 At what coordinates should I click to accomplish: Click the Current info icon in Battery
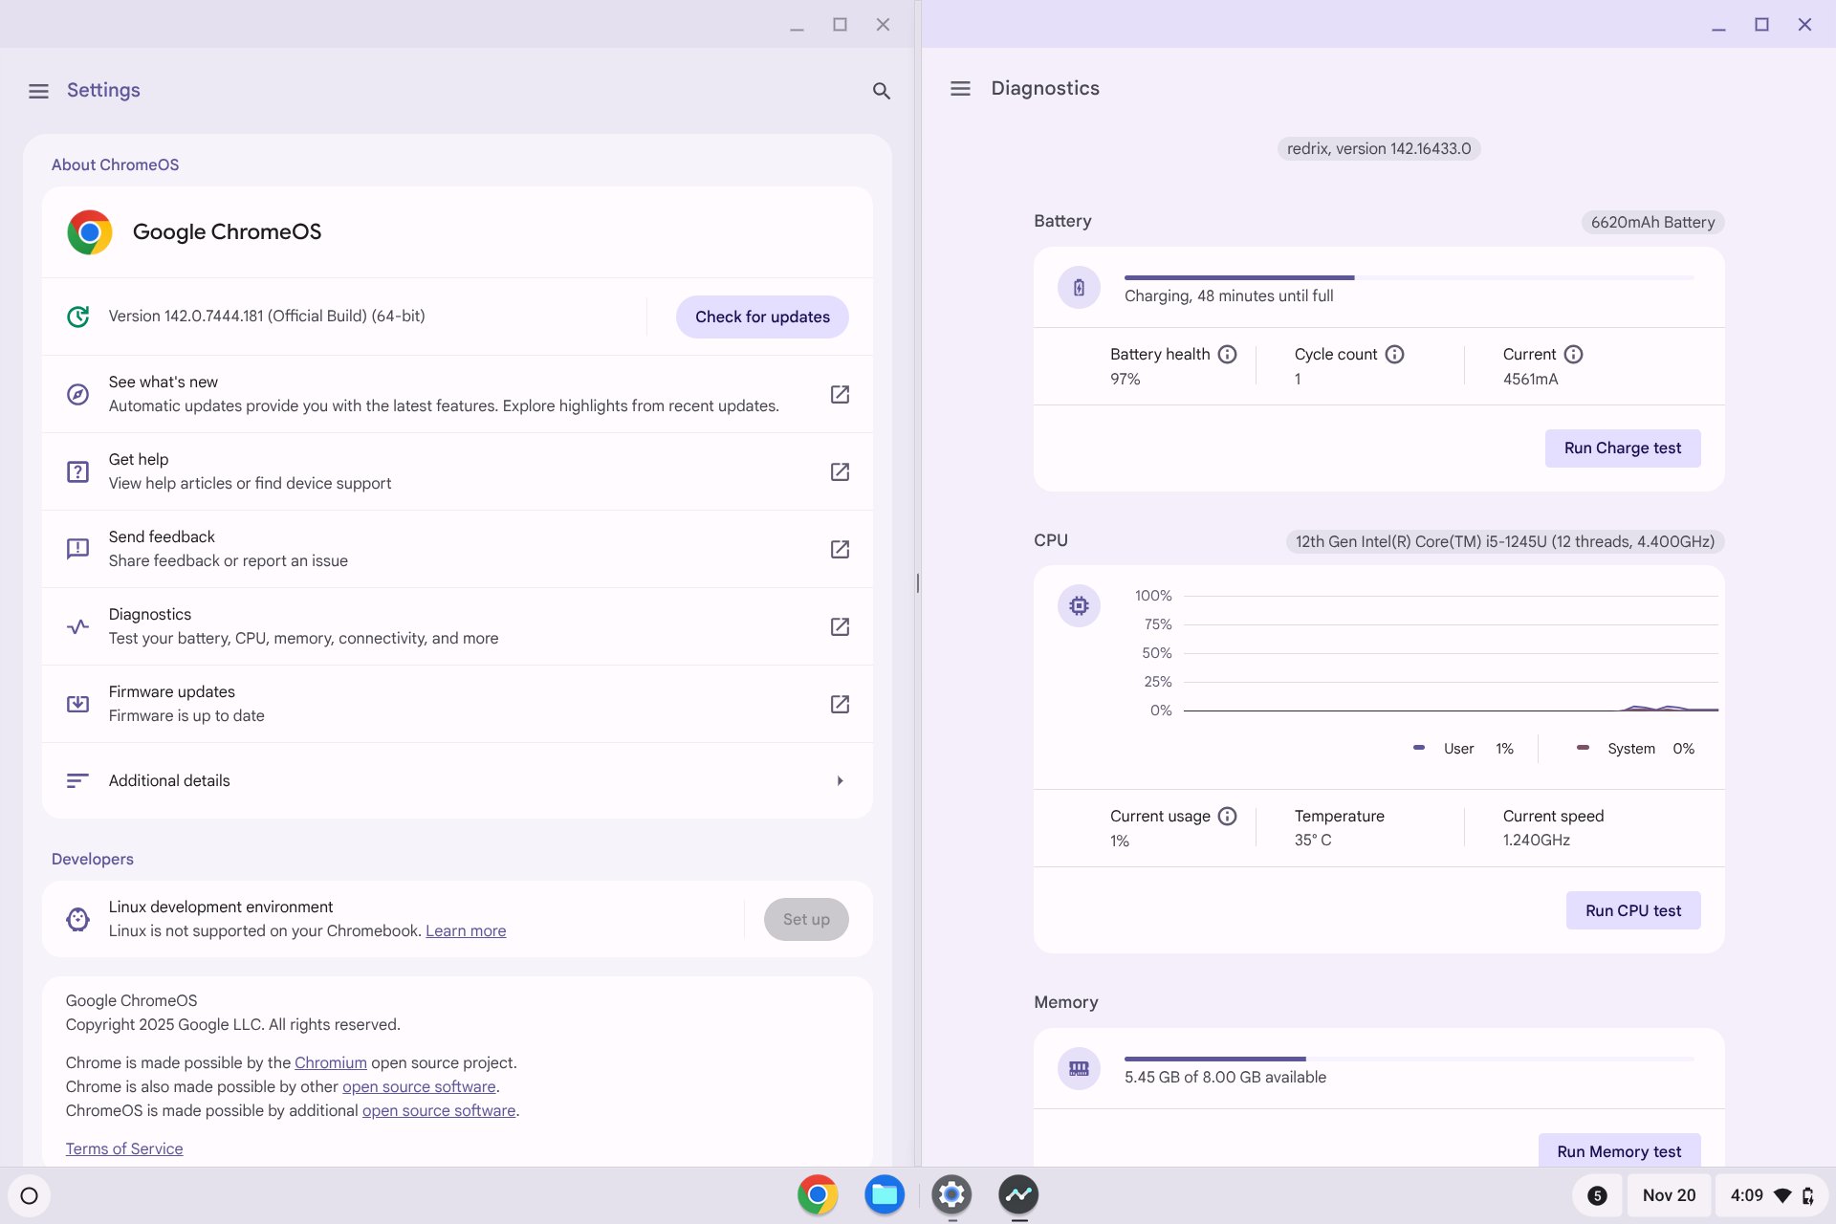[x=1573, y=355]
